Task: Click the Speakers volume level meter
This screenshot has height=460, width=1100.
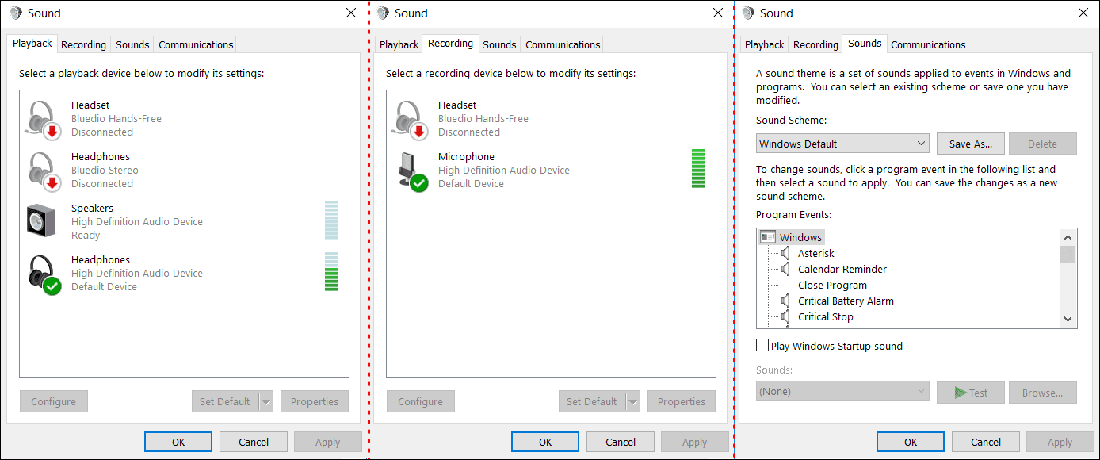Action: [x=331, y=220]
